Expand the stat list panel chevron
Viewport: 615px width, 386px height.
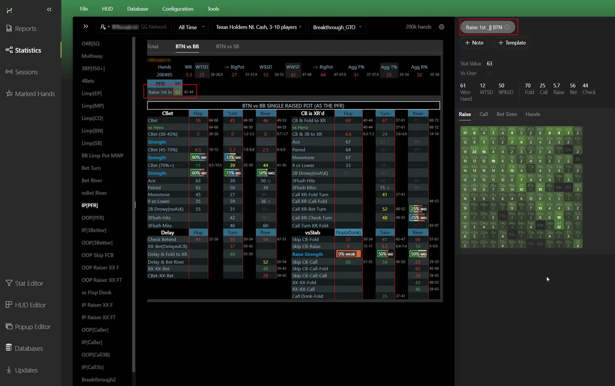pos(86,26)
